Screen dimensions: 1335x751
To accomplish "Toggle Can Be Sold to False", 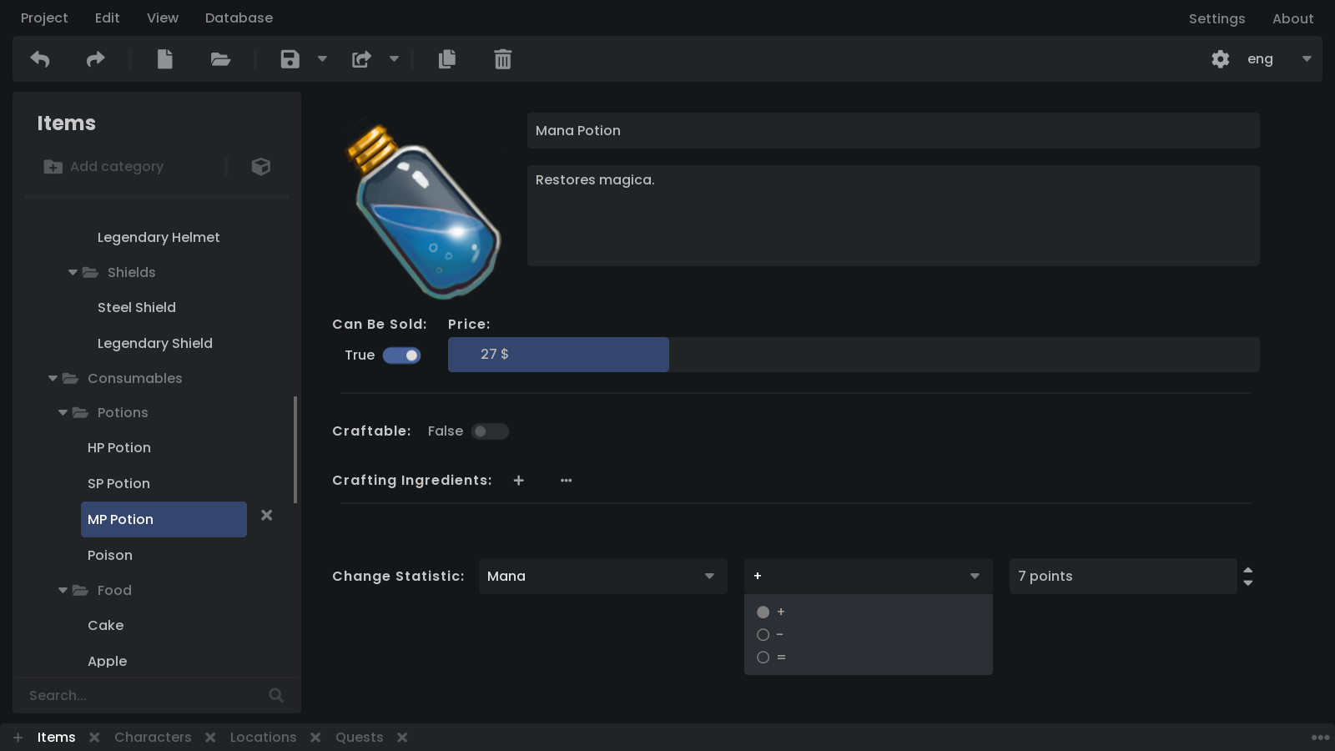I will click(401, 355).
